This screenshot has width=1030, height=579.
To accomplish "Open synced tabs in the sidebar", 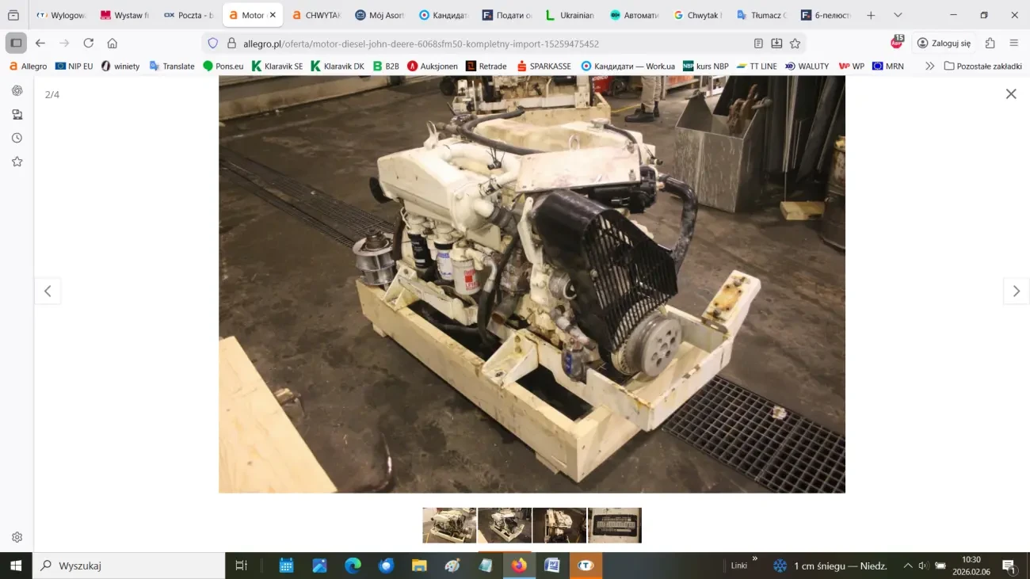I will [x=17, y=115].
